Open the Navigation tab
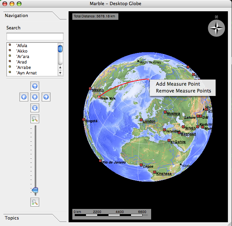The width and height of the screenshot is (232, 226). [16, 16]
